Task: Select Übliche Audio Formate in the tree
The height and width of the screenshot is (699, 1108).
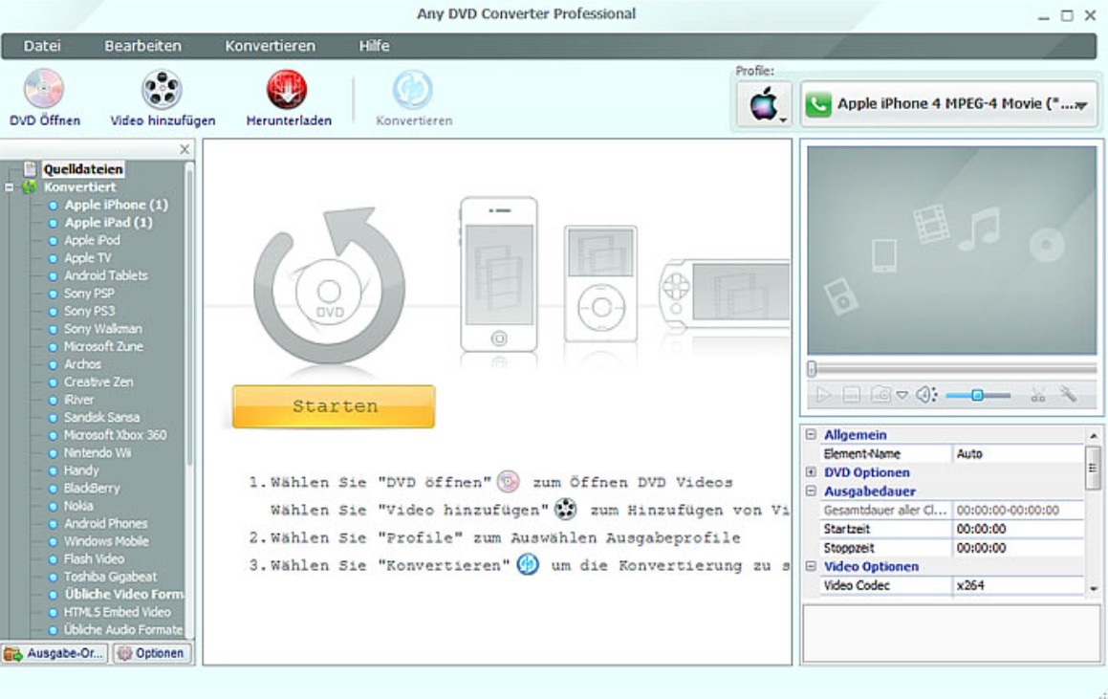Action: coord(123,629)
